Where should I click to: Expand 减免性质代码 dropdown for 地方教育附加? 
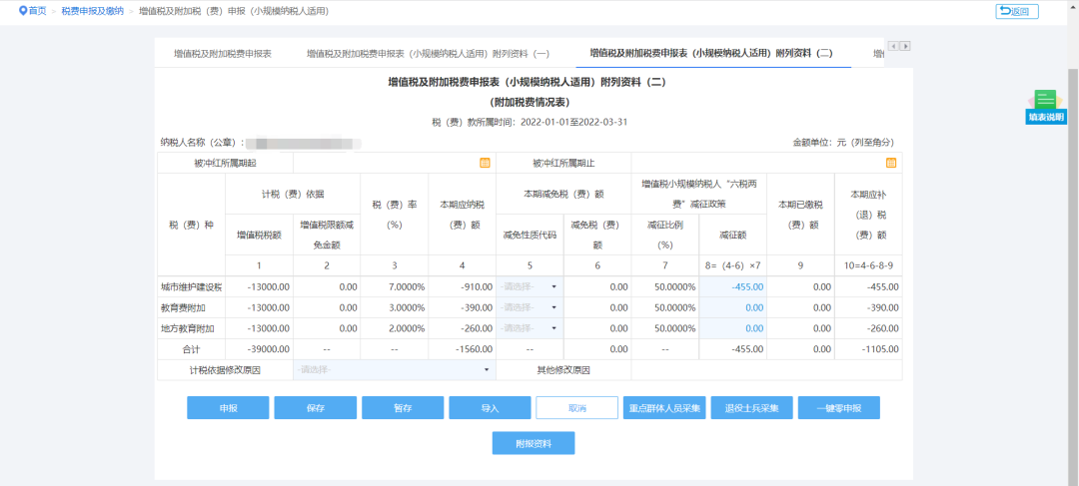529,328
